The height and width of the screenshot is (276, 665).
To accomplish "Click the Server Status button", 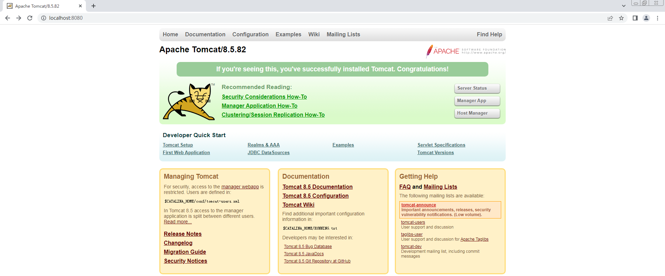I will click(477, 88).
